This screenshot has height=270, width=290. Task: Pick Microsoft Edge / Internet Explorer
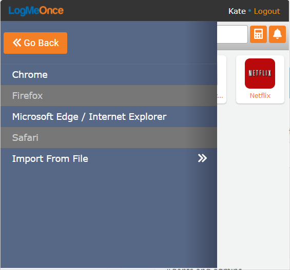coord(109,117)
